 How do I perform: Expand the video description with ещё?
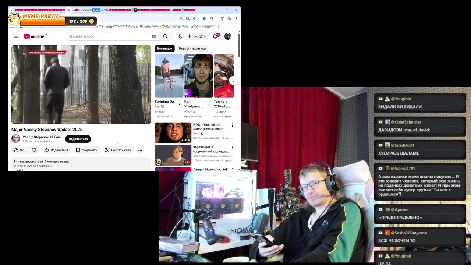click(x=20, y=170)
